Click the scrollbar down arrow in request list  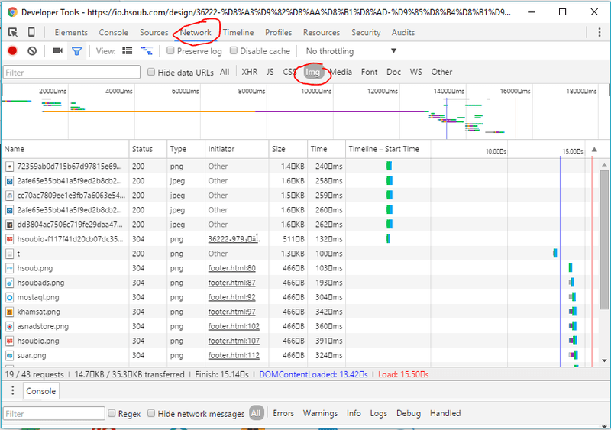[604, 360]
